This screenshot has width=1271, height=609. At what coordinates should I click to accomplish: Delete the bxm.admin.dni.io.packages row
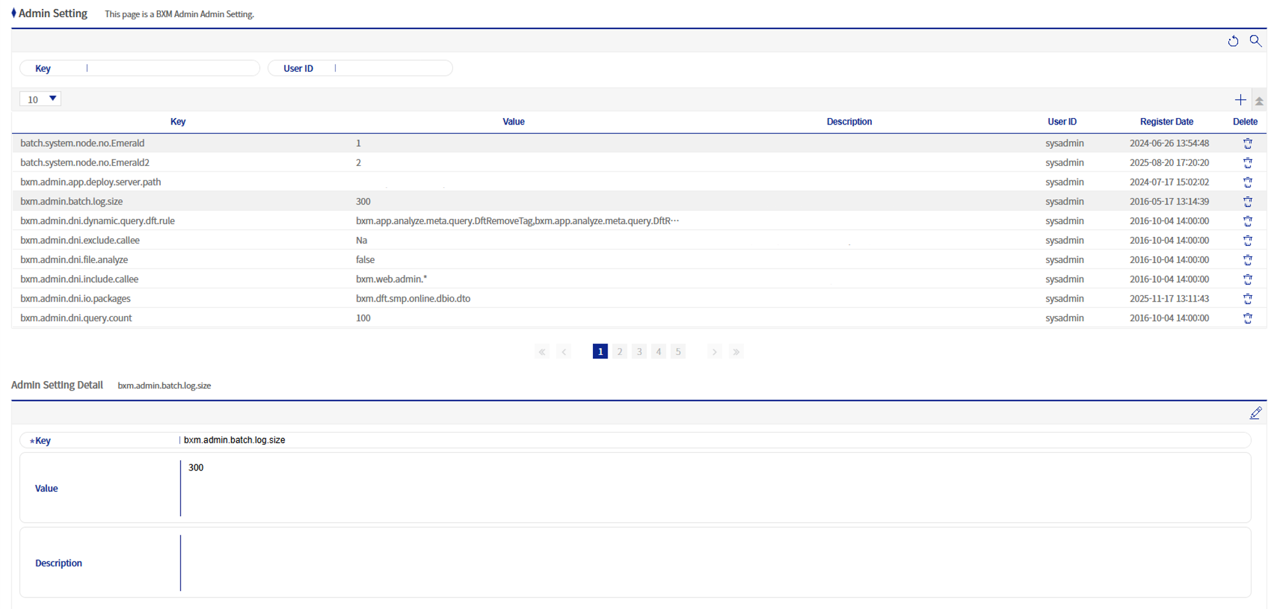pos(1247,299)
